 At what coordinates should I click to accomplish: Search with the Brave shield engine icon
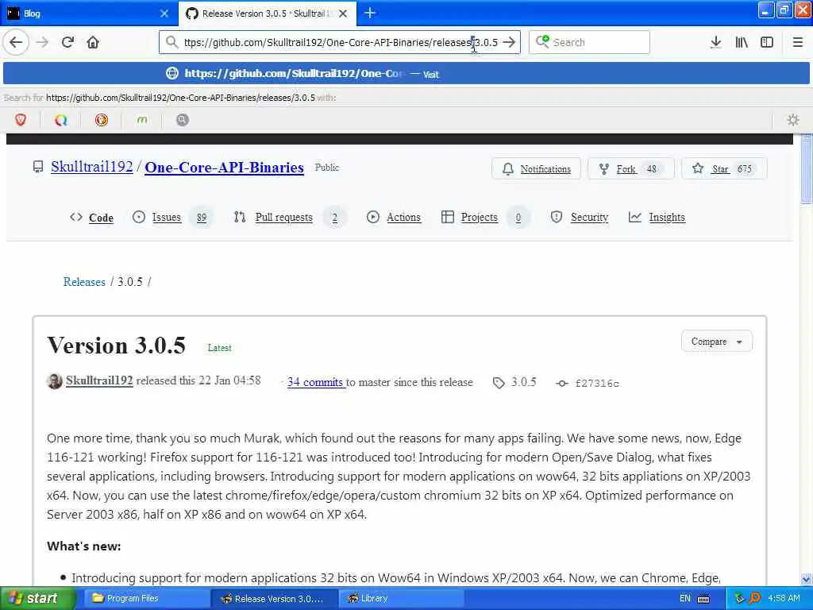21,121
